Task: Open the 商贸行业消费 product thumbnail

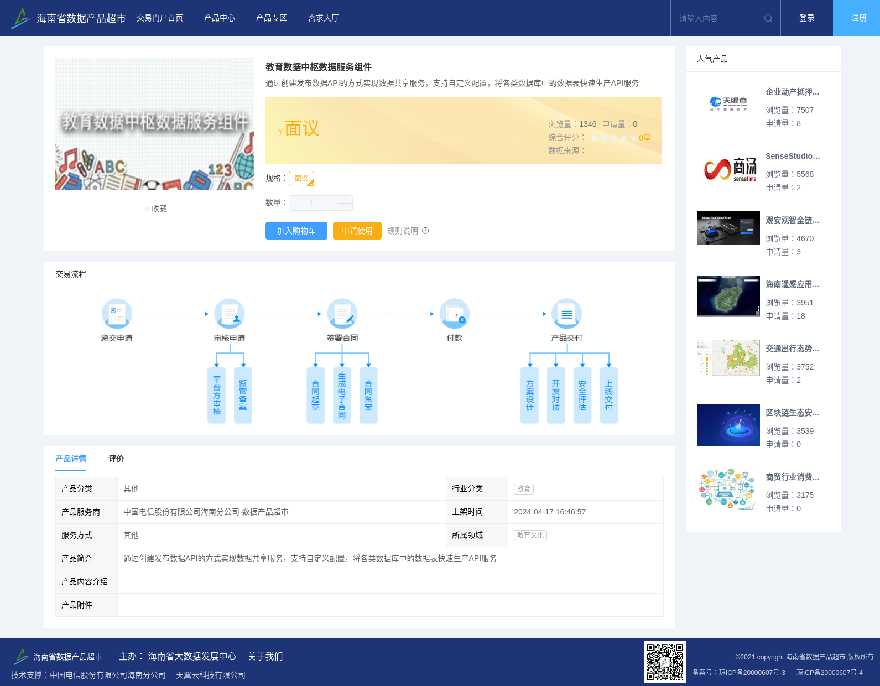Action: tap(728, 489)
